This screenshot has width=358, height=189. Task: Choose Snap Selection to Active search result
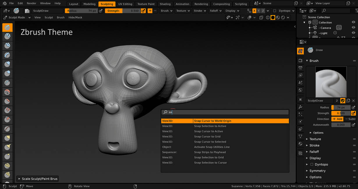coord(225,126)
